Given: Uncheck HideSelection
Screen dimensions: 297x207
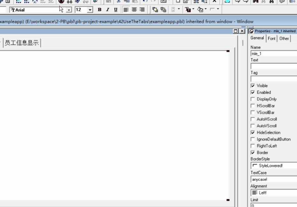Looking at the screenshot, I should pos(253,132).
